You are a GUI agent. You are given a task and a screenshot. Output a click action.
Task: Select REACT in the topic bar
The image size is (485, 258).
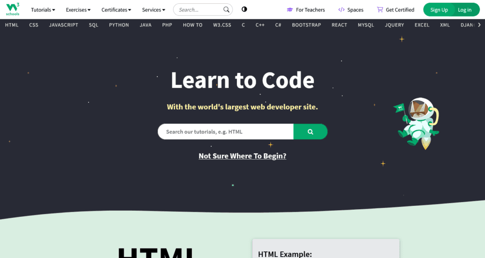tap(339, 25)
